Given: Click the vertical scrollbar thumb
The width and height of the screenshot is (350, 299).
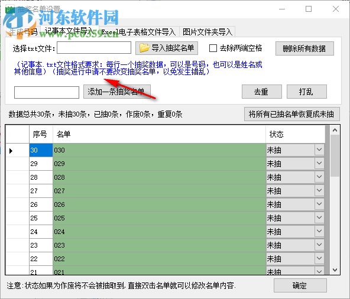Looking at the screenshot, I should 335,155.
